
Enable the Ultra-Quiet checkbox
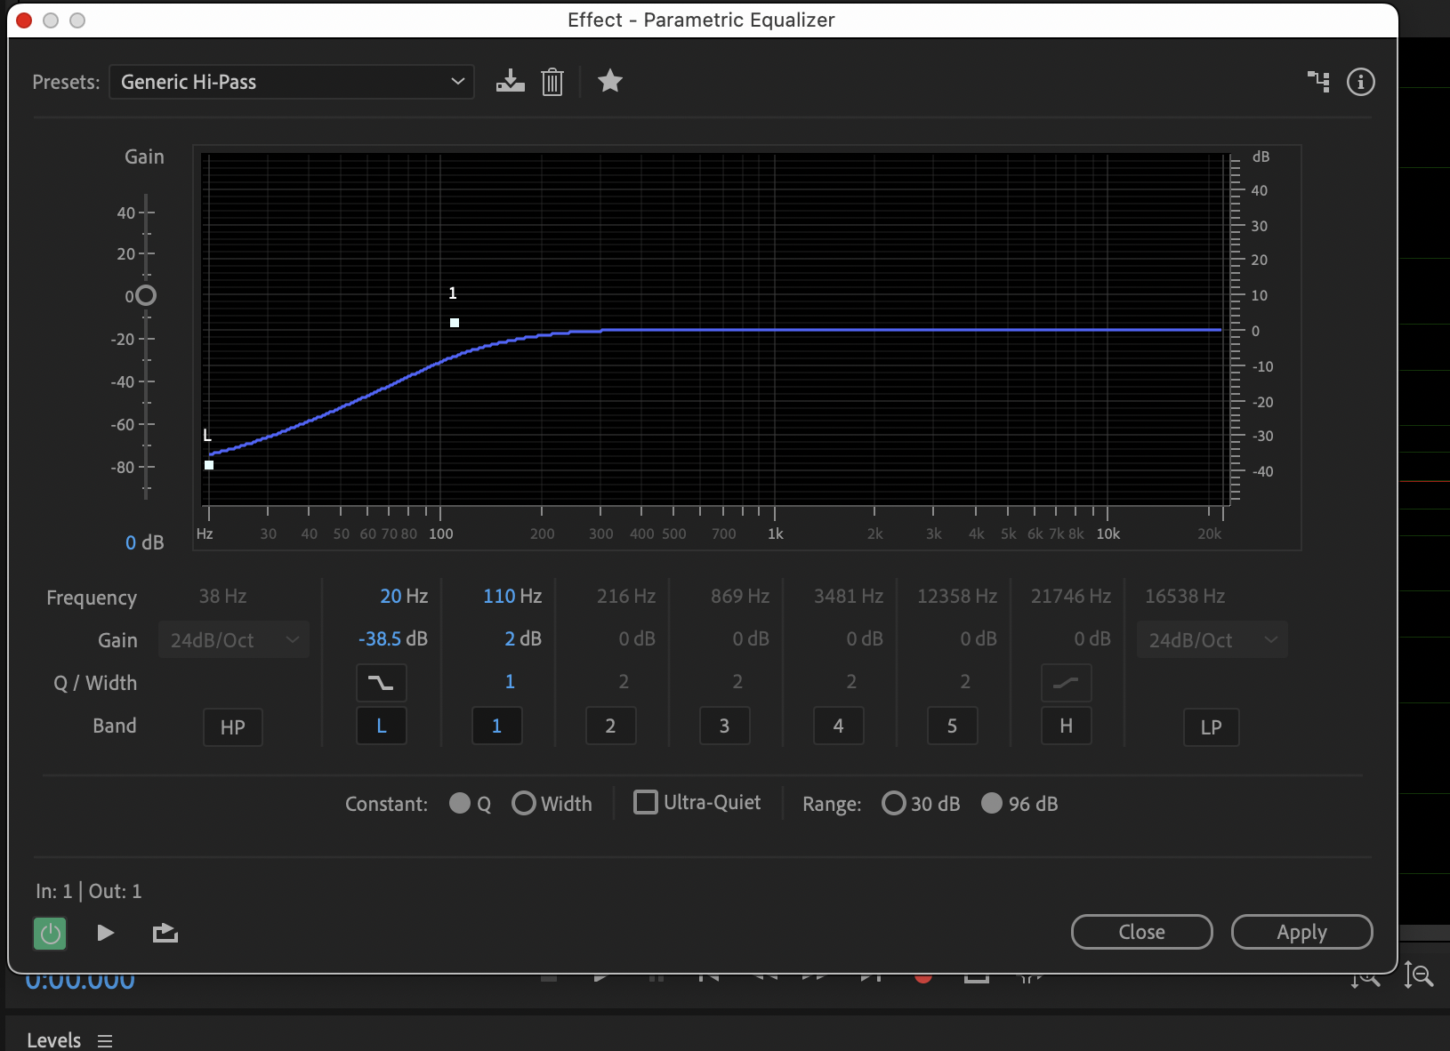646,802
